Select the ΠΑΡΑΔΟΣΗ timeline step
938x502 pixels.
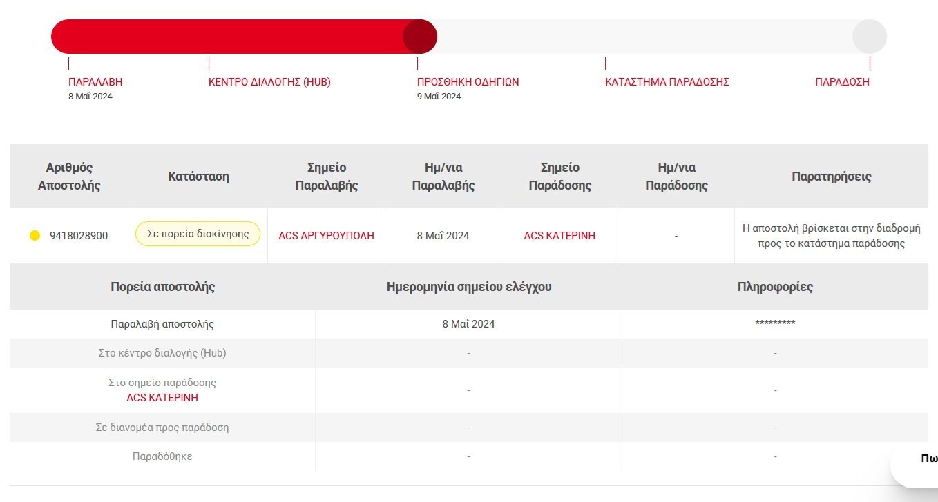click(842, 82)
